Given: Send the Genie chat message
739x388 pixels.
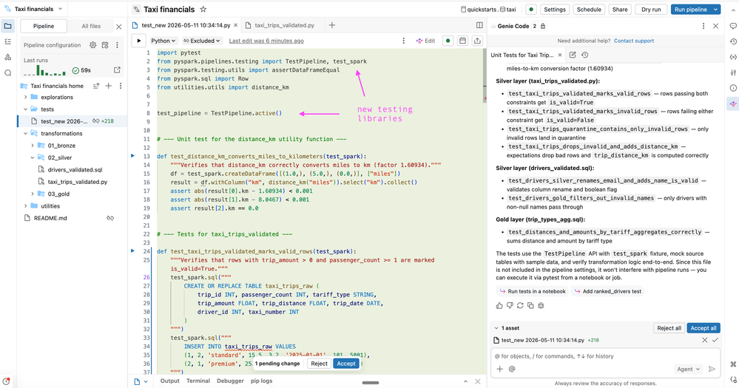Looking at the screenshot, I should tap(712, 370).
